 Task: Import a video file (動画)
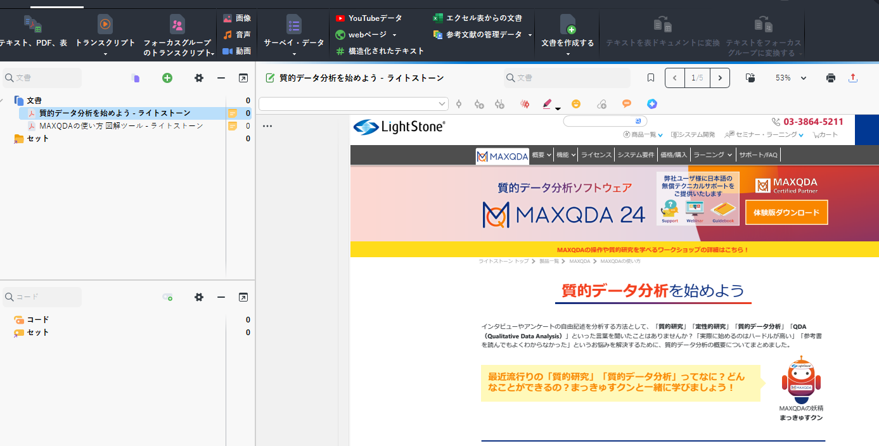237,51
